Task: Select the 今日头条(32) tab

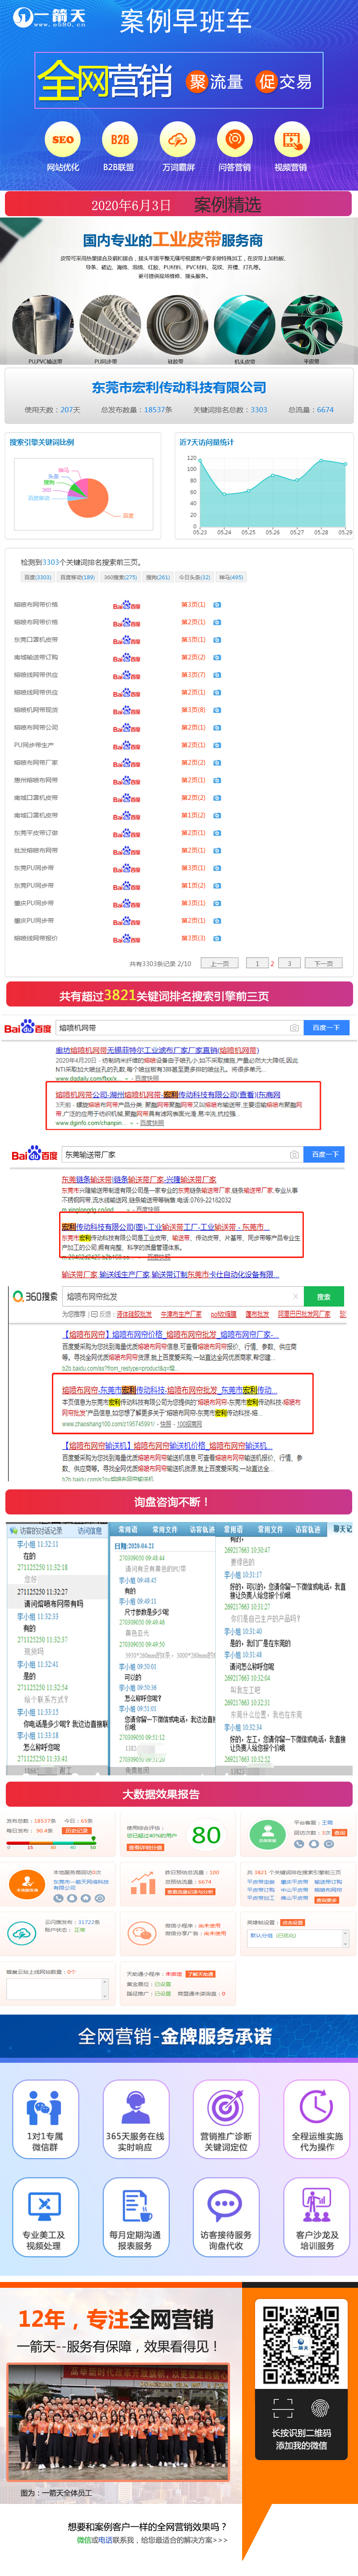Action: click(x=194, y=577)
